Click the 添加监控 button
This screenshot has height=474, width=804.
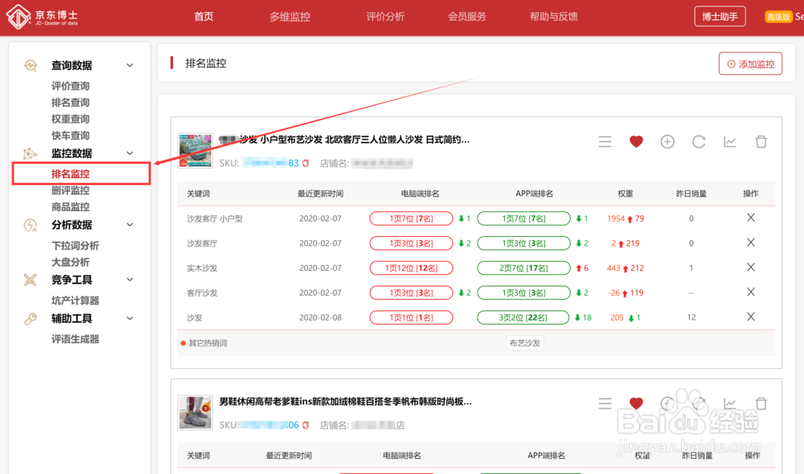[x=750, y=63]
